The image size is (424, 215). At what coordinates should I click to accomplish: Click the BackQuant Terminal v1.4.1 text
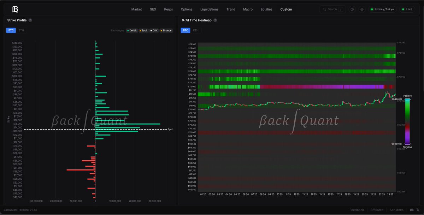pyautogui.click(x=20, y=210)
